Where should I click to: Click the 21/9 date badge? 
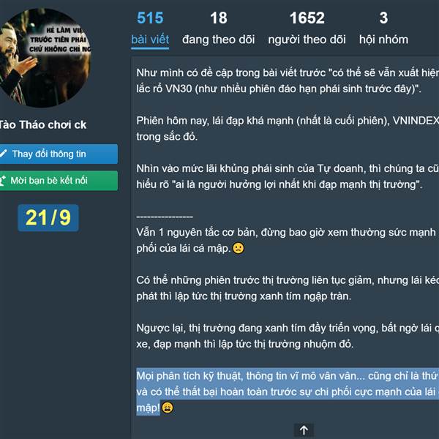[48, 218]
